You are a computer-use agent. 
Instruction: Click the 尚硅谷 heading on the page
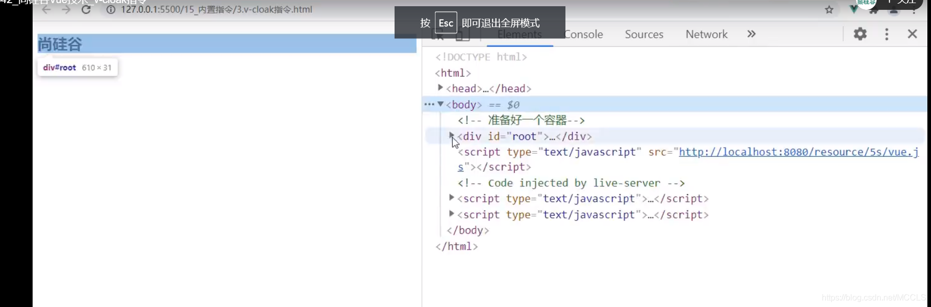point(60,44)
